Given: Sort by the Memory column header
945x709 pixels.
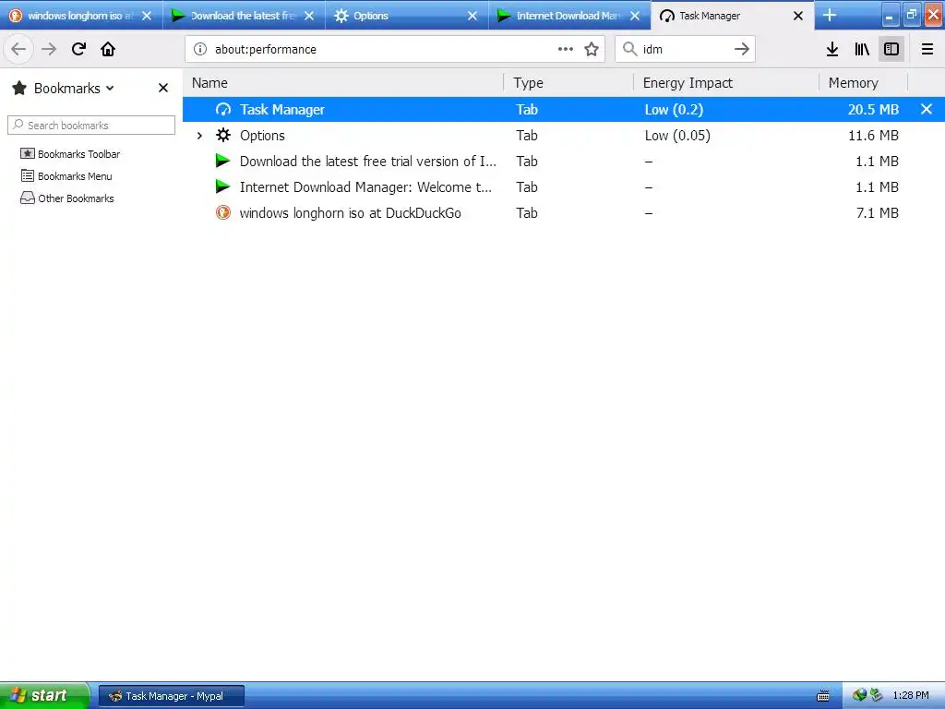Looking at the screenshot, I should 863,82.
